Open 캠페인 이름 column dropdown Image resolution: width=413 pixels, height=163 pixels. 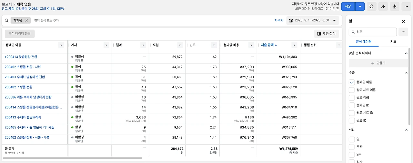click(x=61, y=45)
